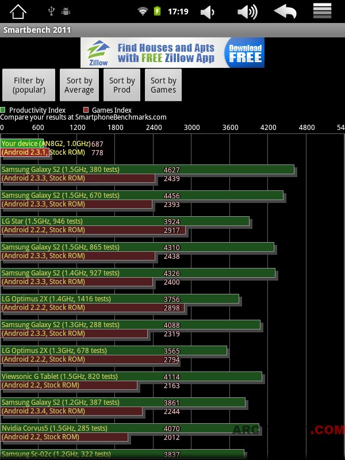Click the green Productivity Index legend swatch

coord(3,110)
